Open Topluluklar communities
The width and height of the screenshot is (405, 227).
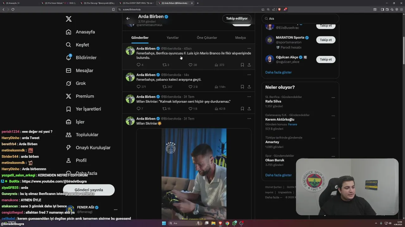pos(82,135)
